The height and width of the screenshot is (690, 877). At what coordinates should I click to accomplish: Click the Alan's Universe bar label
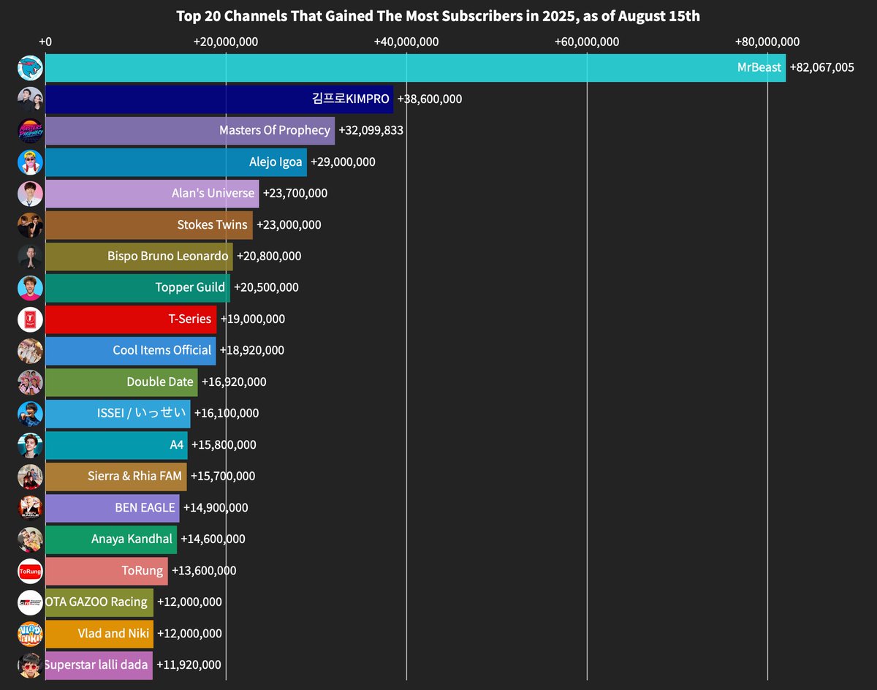pyautogui.click(x=213, y=193)
